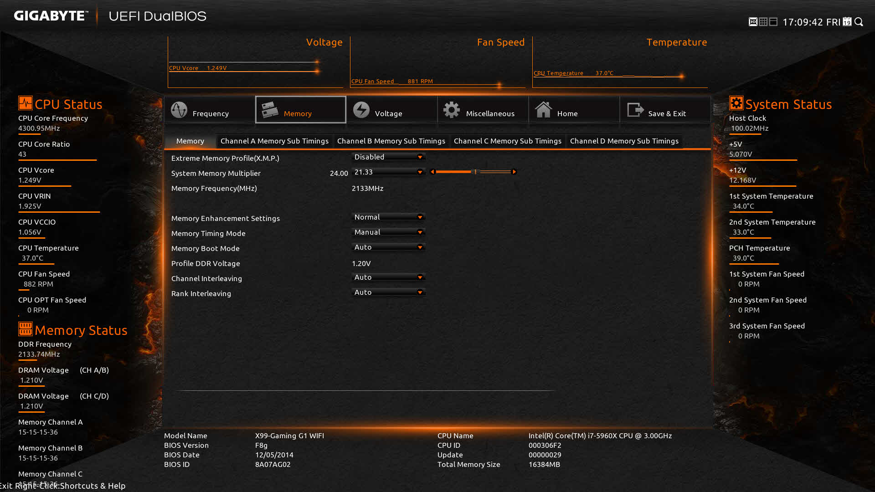Click the Home house icon
The image size is (875, 492).
pos(543,110)
